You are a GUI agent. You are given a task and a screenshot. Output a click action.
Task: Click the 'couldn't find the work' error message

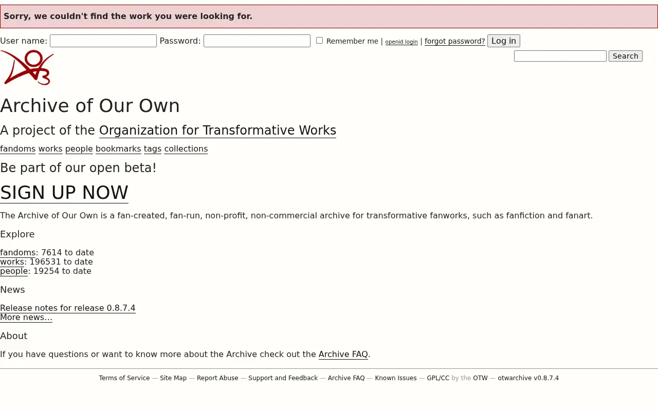[x=329, y=16]
